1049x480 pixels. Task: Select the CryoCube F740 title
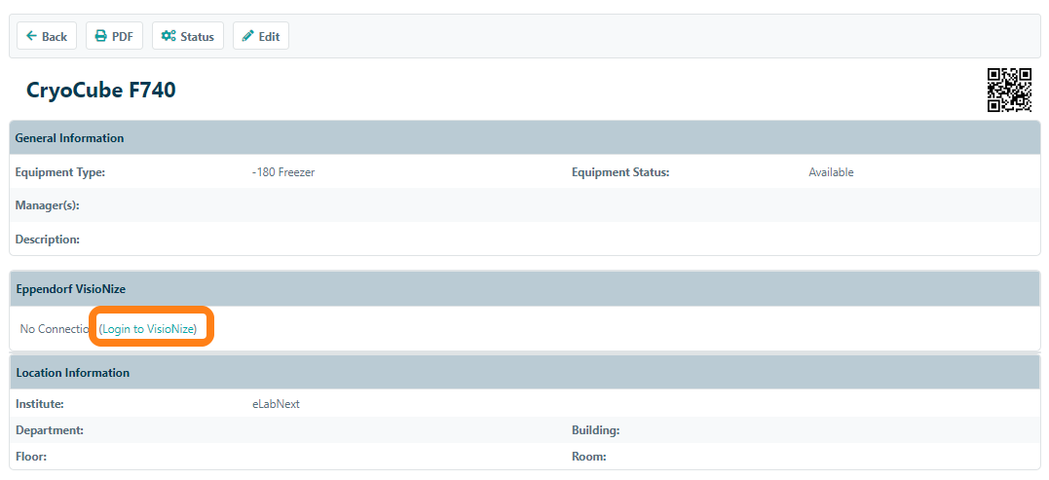pos(101,91)
